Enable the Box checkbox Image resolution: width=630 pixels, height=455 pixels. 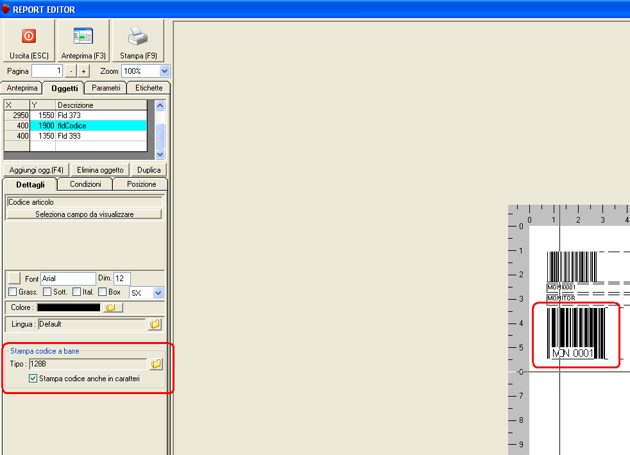[103, 292]
